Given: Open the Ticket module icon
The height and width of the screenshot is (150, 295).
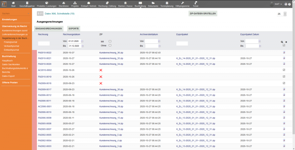Looking at the screenshot, I should pyautogui.click(x=196, y=3).
